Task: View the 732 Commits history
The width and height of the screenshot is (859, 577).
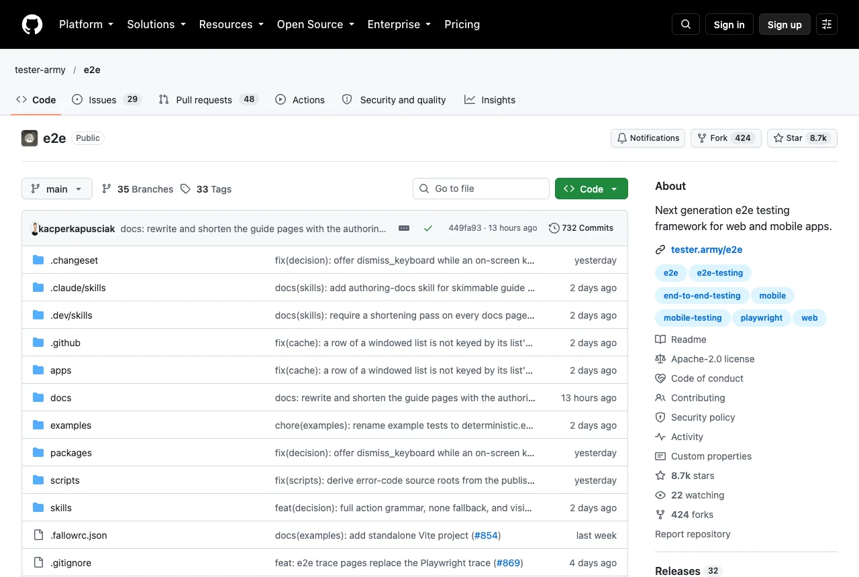Action: tap(581, 228)
